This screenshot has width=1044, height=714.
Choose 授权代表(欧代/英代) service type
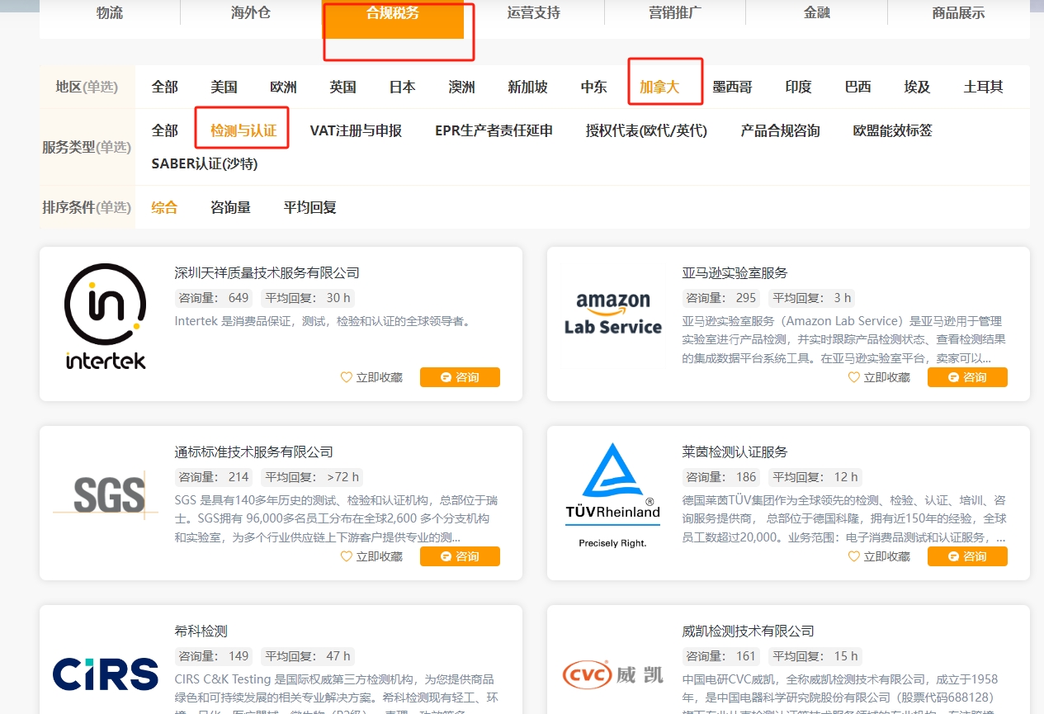pyautogui.click(x=646, y=130)
